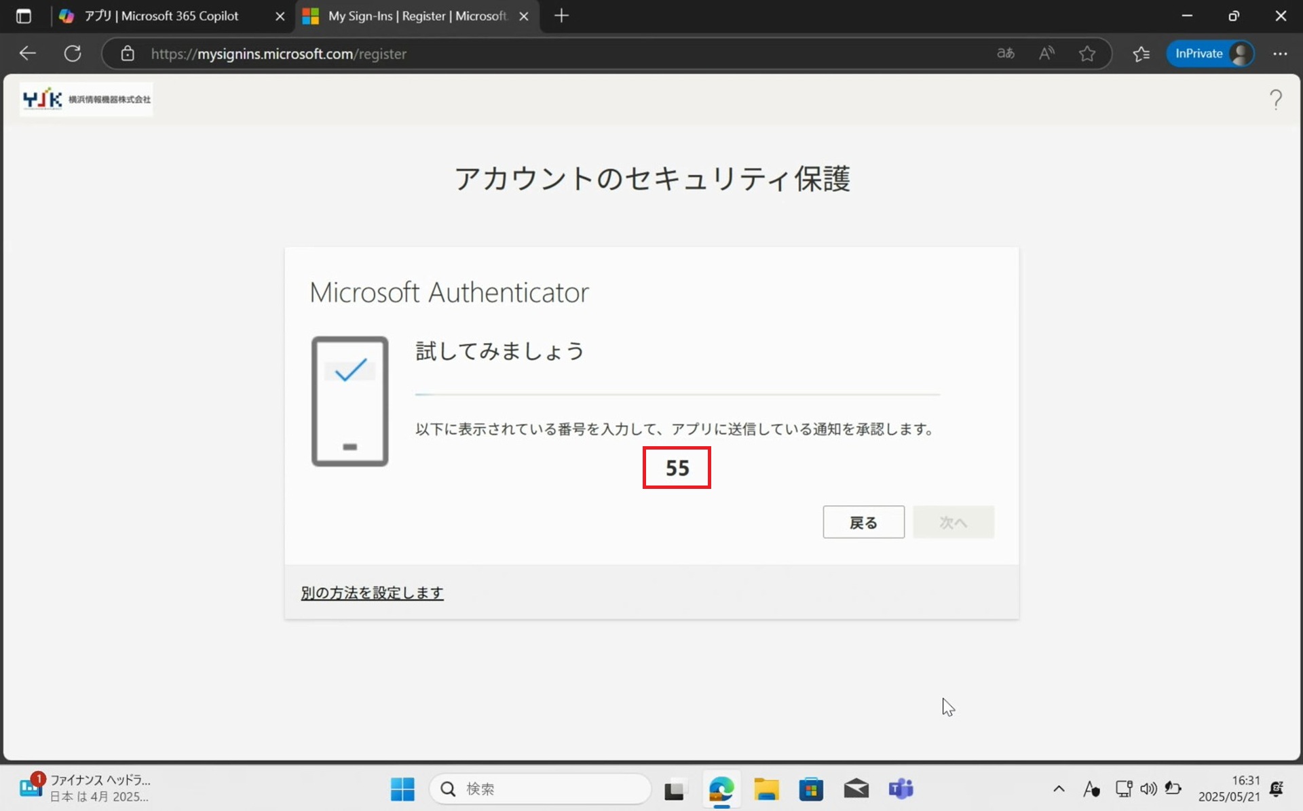Click the taskbar 検索 search box

click(540, 789)
